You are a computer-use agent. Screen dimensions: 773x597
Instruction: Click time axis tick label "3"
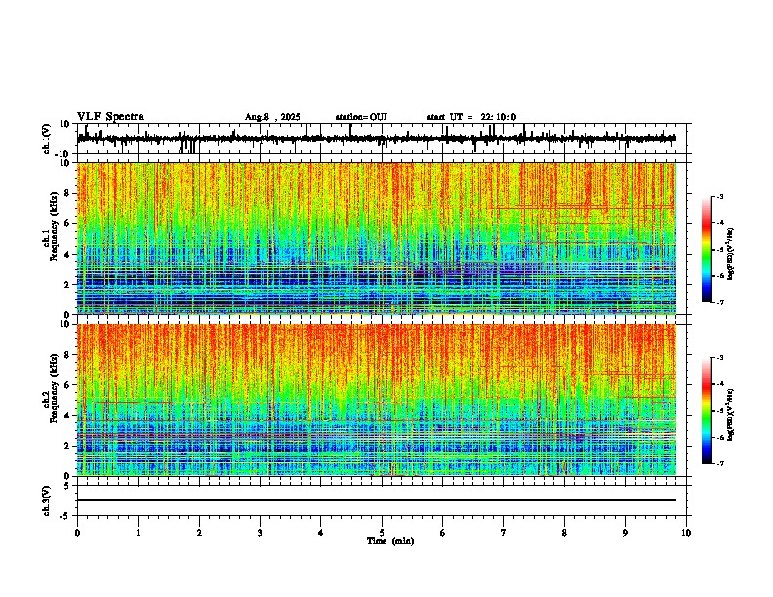pyautogui.click(x=260, y=533)
